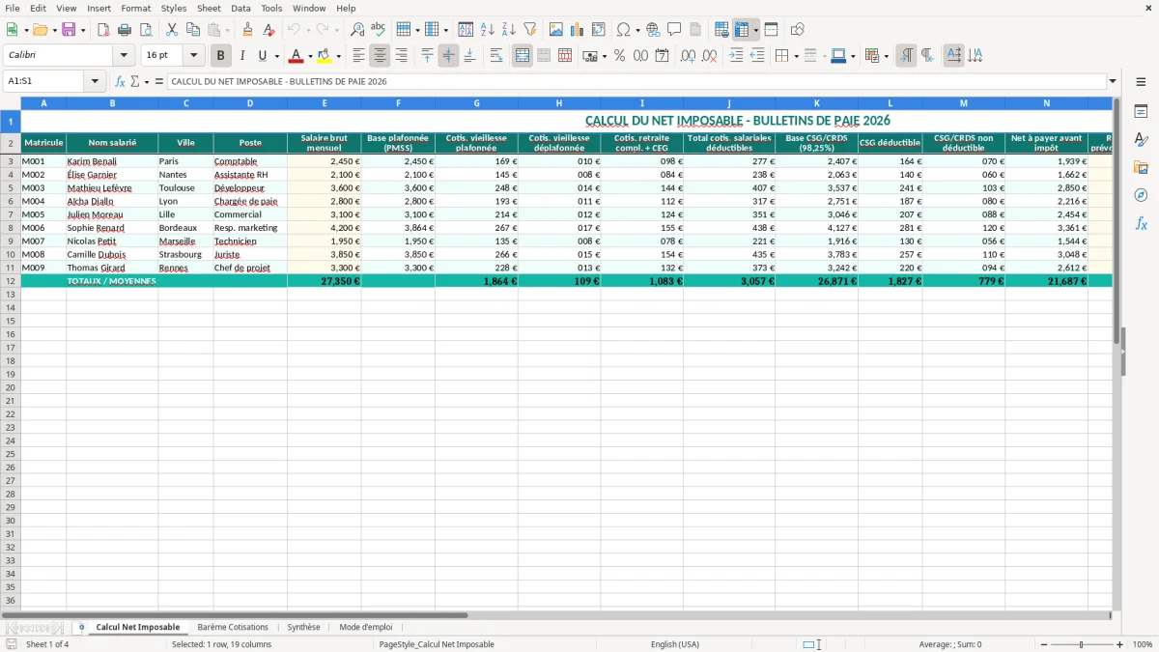
Task: Insert an image via toolbar icon
Action: [556, 30]
